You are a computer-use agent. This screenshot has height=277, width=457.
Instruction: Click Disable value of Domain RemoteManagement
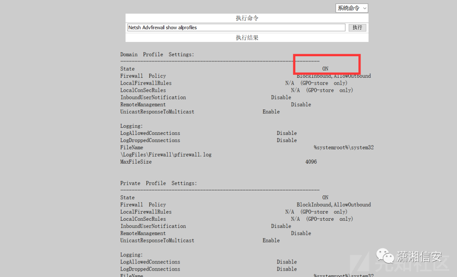click(x=301, y=104)
